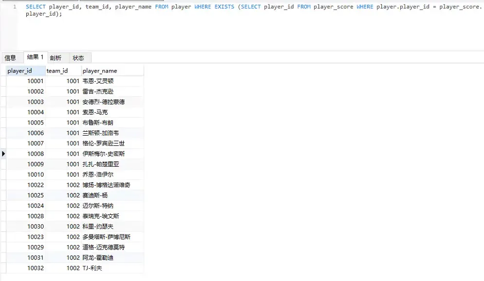Place cursor inside the SQL editor
The image size is (484, 281).
pyautogui.click(x=195, y=29)
